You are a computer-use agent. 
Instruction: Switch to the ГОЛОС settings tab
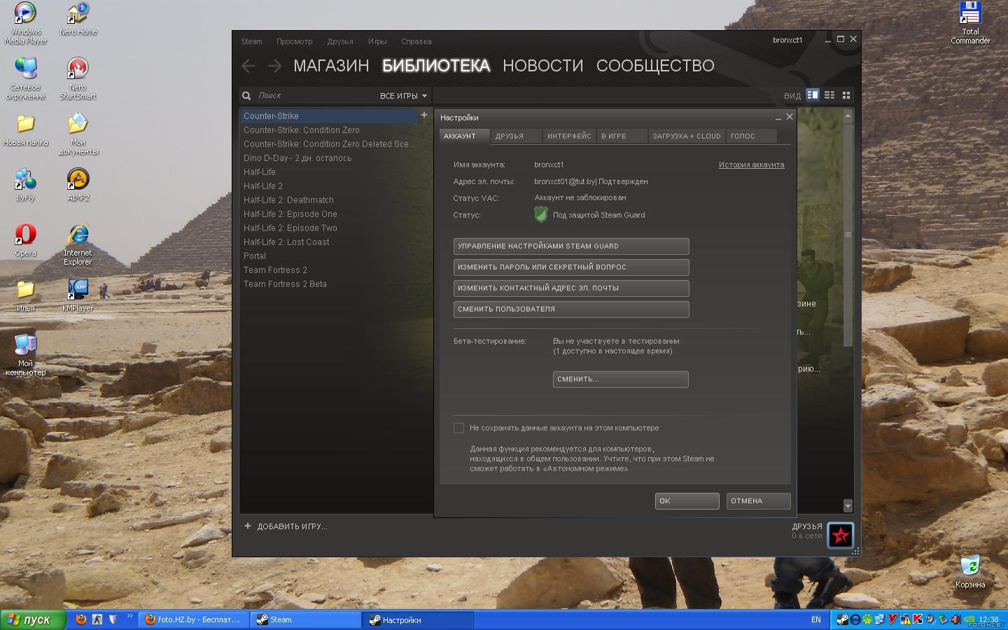pos(751,136)
